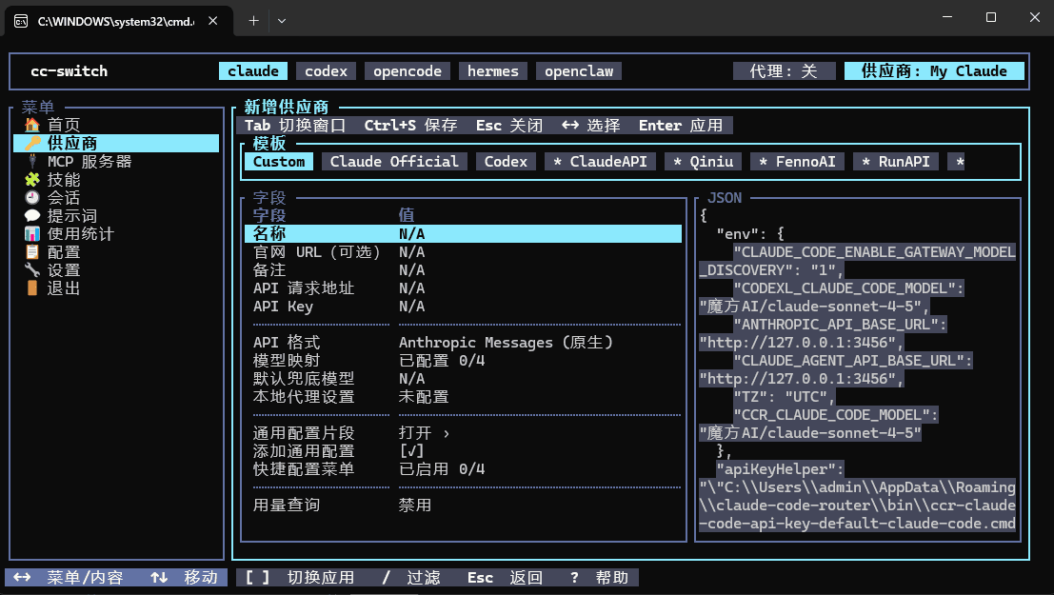This screenshot has height=595, width=1054.
Task: Open the 本地代理设置 未配置 row
Action: tap(463, 397)
